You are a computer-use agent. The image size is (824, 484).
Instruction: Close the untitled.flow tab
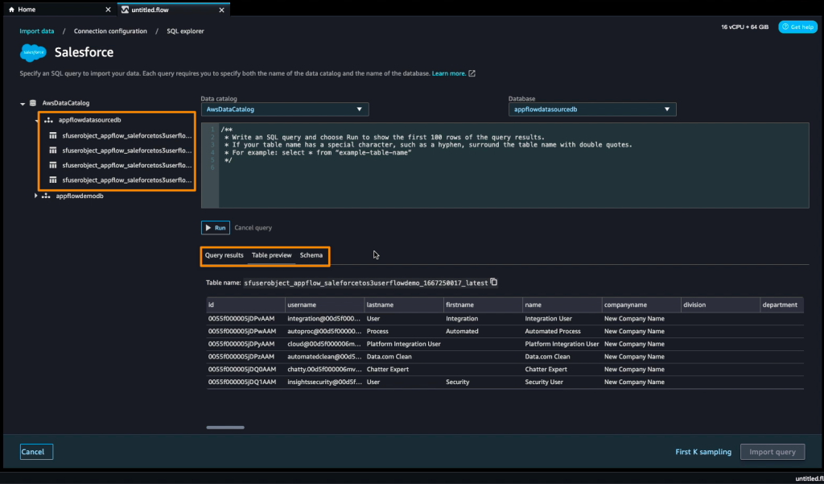pyautogui.click(x=222, y=10)
